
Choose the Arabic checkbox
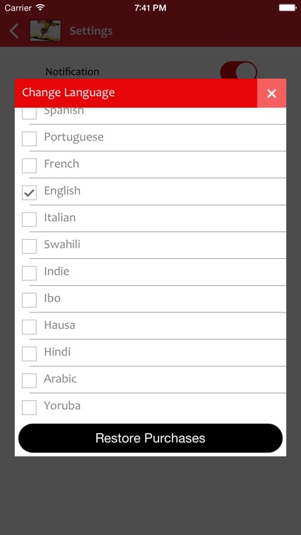click(x=29, y=381)
